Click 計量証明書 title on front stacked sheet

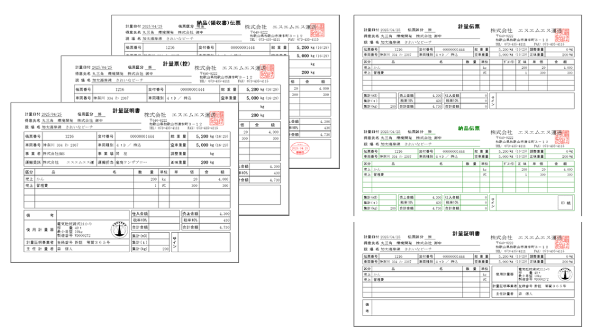[126, 110]
